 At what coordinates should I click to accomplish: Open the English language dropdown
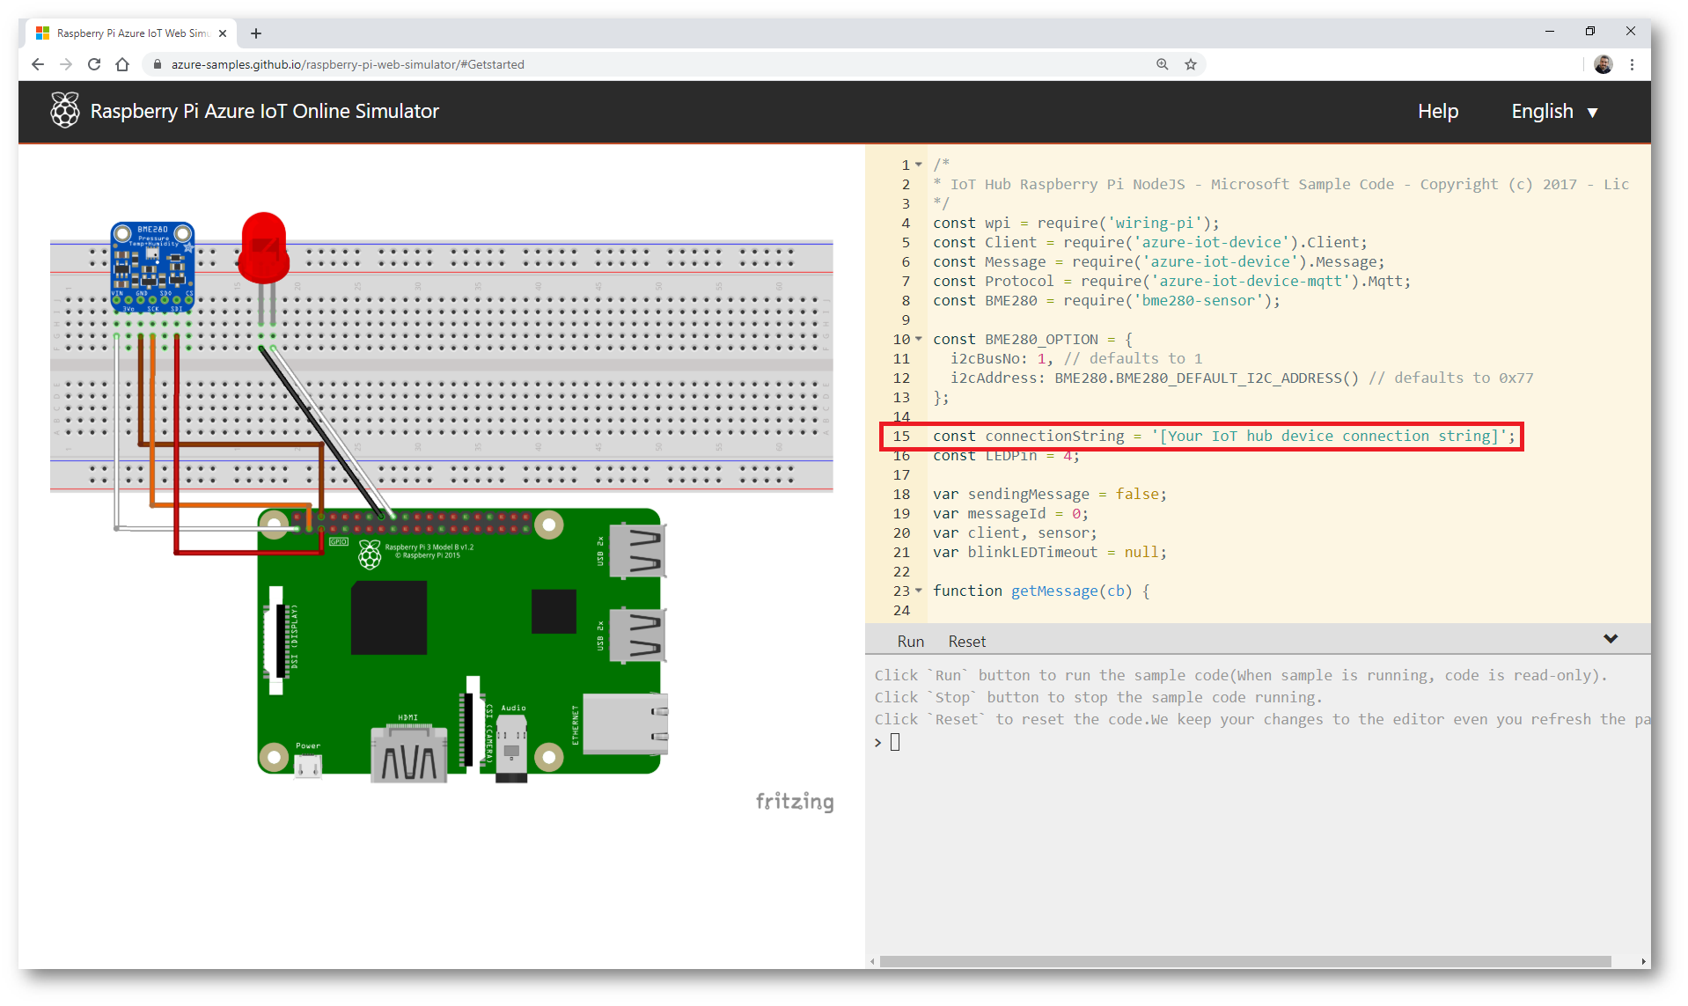[x=1554, y=112]
